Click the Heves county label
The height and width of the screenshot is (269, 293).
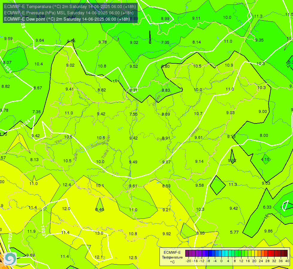157,101
